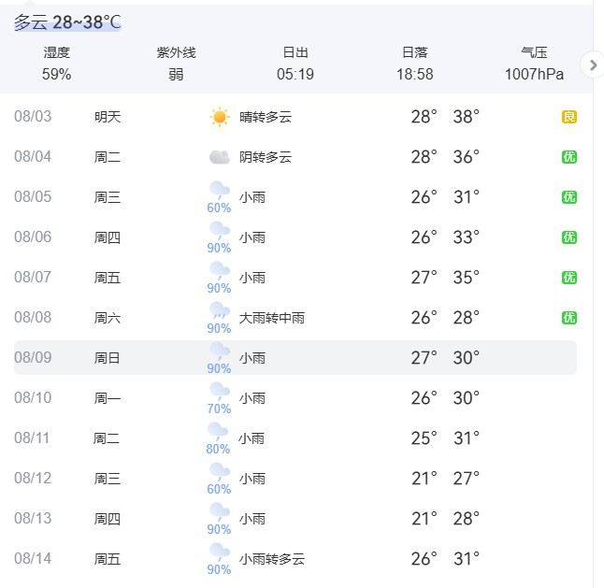Click the green 优 badge for 08/04
Image resolution: width=604 pixels, height=588 pixels.
coord(569,157)
